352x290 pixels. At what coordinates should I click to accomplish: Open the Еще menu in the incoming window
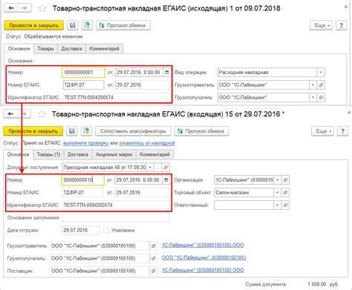(322, 131)
